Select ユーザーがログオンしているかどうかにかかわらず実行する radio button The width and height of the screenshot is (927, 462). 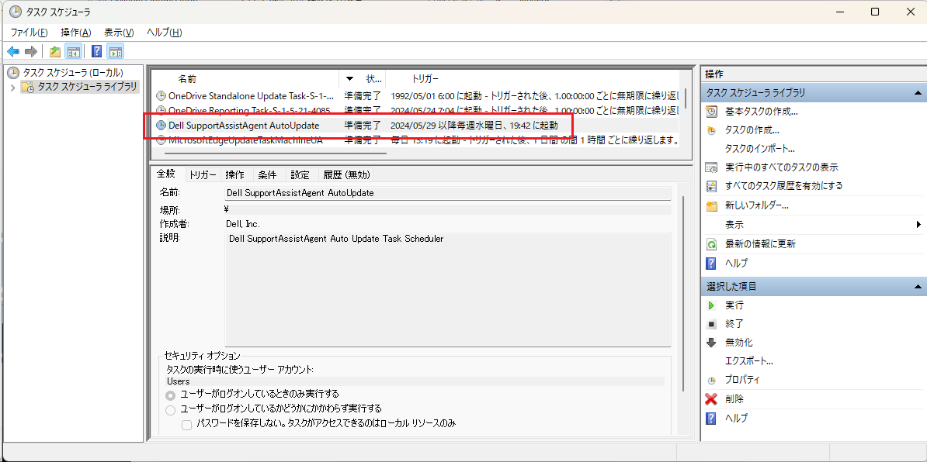click(x=171, y=409)
